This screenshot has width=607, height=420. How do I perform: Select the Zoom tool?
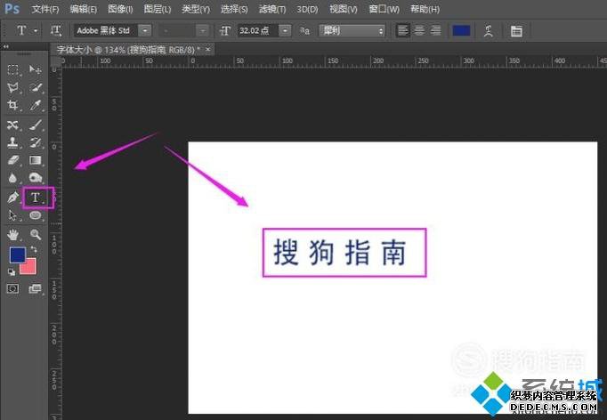tap(36, 235)
